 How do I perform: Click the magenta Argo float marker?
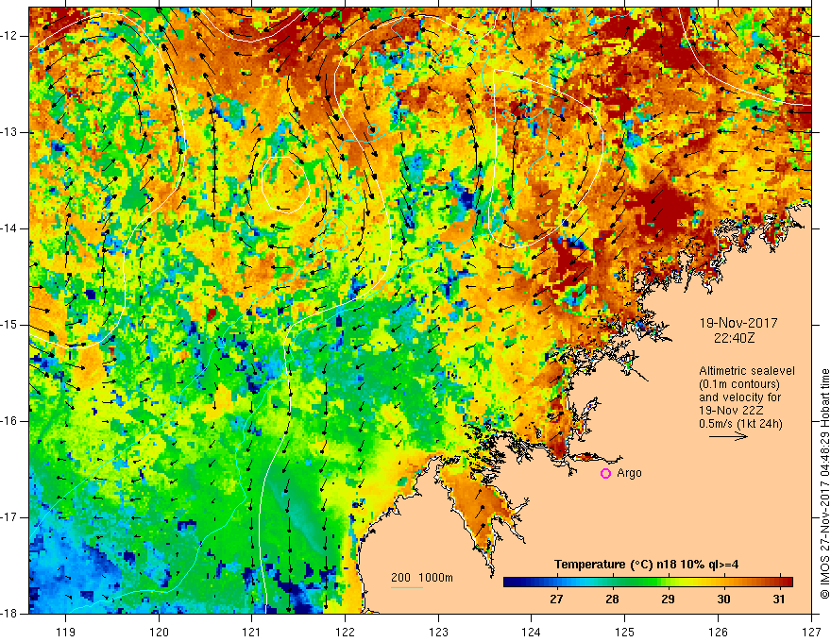(x=605, y=474)
